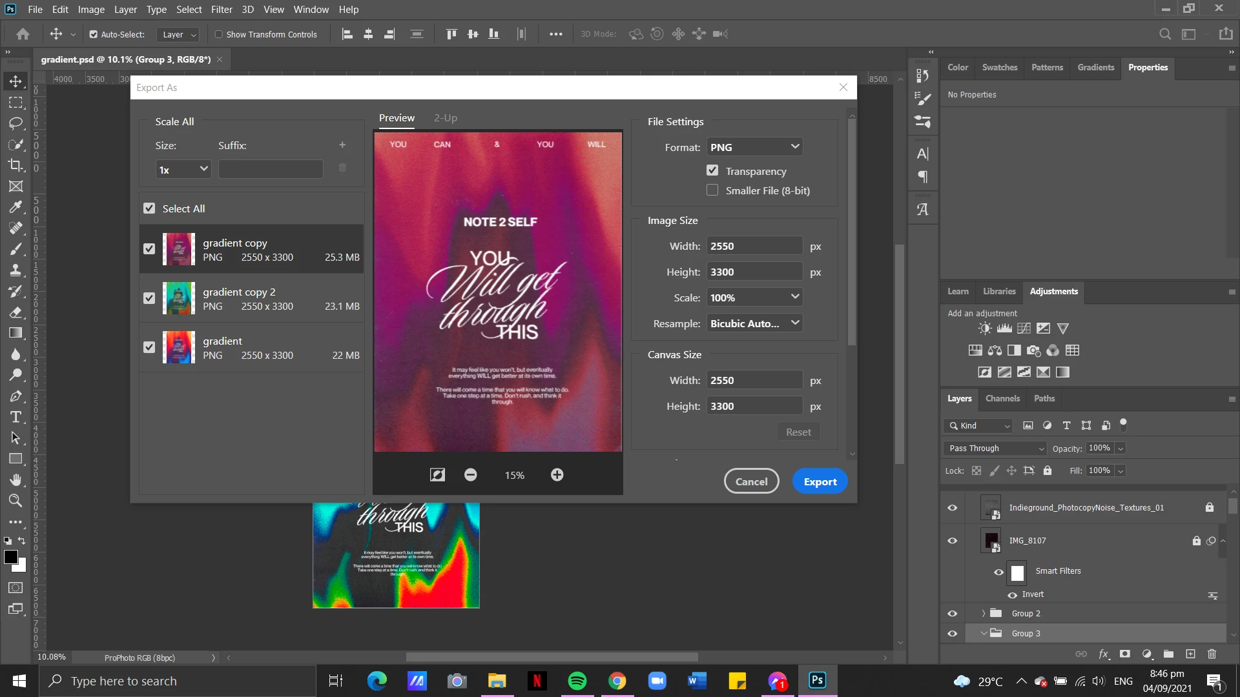Click the zoom in plus icon in preview

557,475
